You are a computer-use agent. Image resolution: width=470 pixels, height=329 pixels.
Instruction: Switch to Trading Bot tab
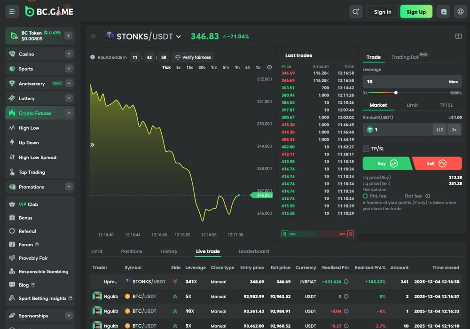(405, 57)
